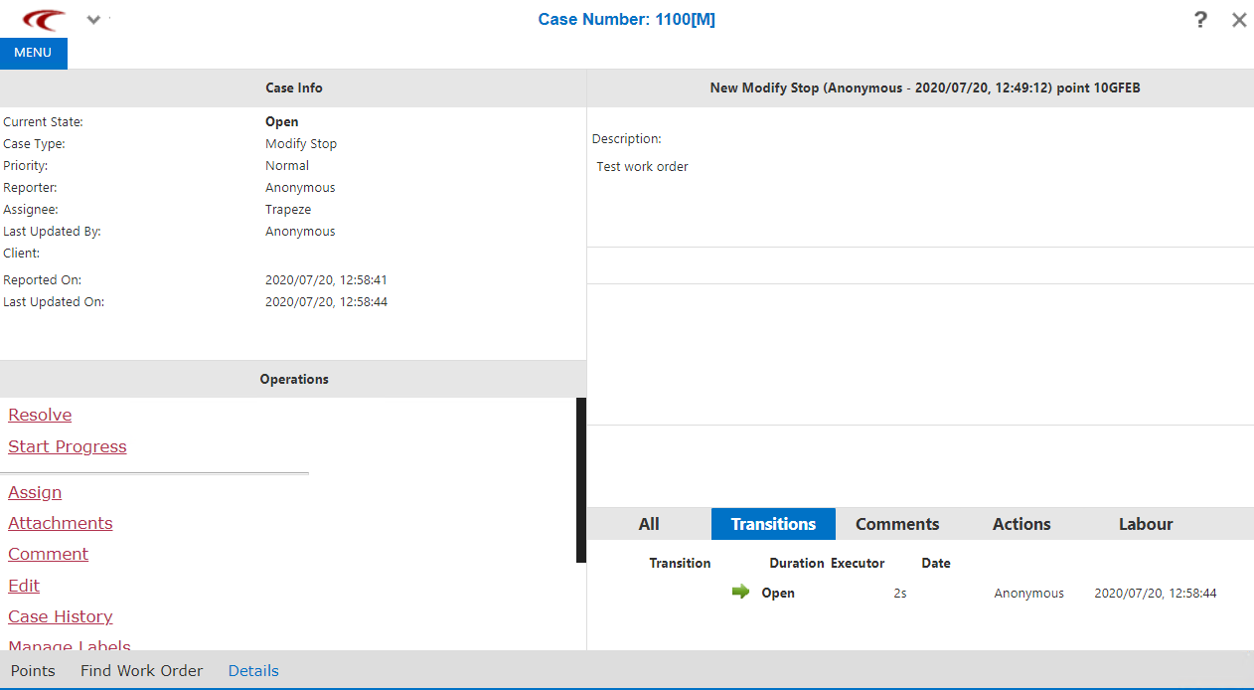Add a Comment via the Comment link
This screenshot has width=1254, height=690.
[48, 554]
